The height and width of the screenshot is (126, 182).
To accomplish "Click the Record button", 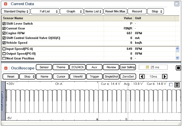I will point(137,11).
